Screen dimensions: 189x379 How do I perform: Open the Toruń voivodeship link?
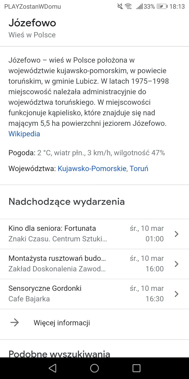(x=139, y=168)
